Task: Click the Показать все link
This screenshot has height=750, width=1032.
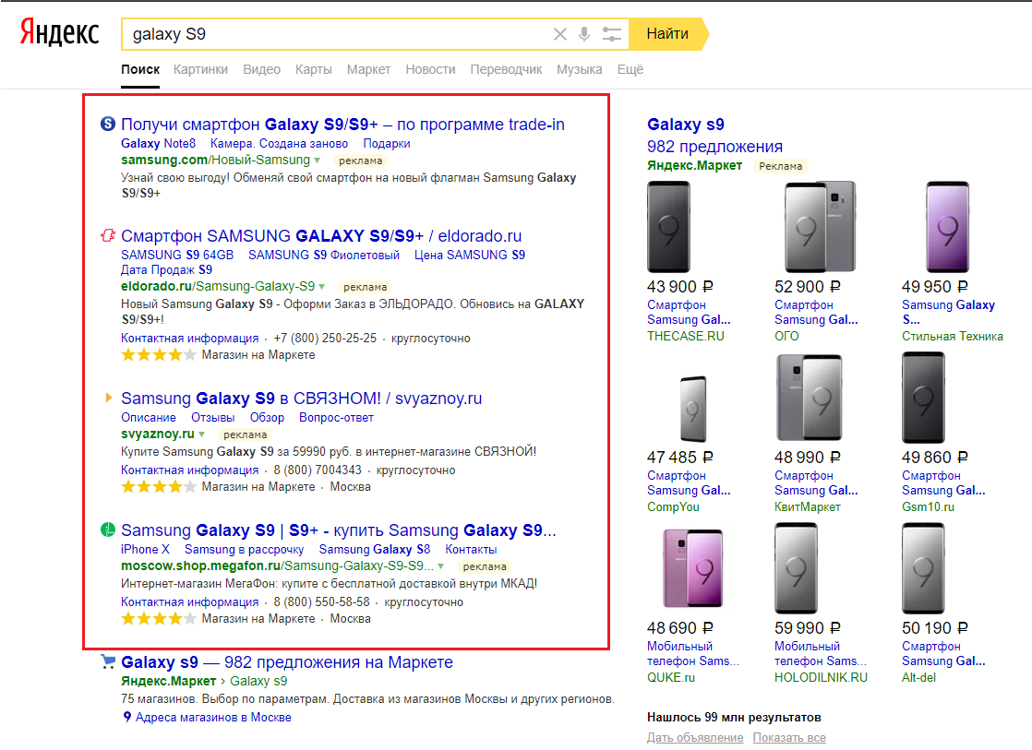Action: 789,737
